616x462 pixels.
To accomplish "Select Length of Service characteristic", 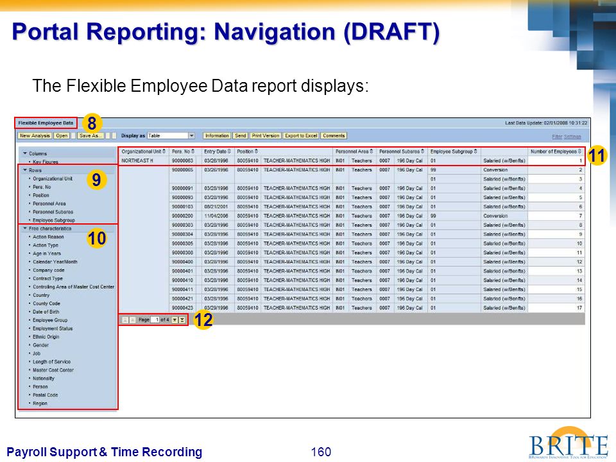I will coord(52,362).
